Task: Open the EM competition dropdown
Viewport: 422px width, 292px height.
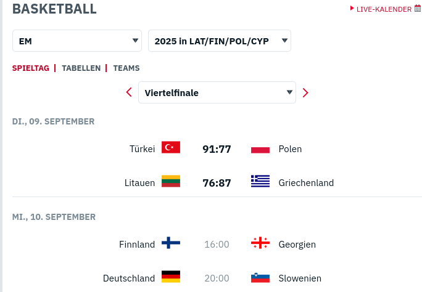Action: pos(77,41)
